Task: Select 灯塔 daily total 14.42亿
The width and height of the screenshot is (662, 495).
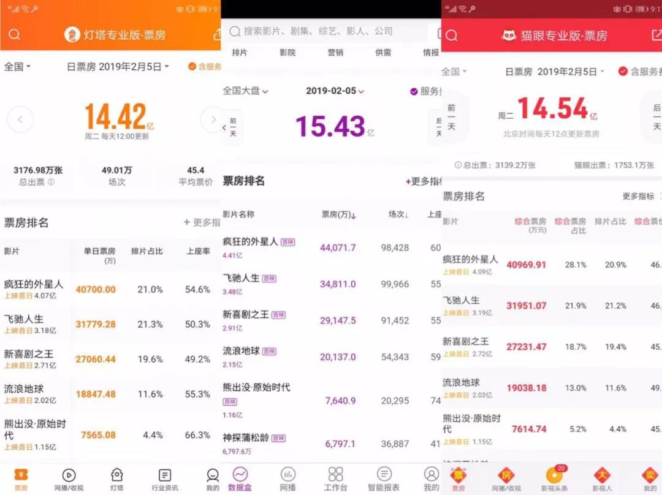Action: click(120, 116)
